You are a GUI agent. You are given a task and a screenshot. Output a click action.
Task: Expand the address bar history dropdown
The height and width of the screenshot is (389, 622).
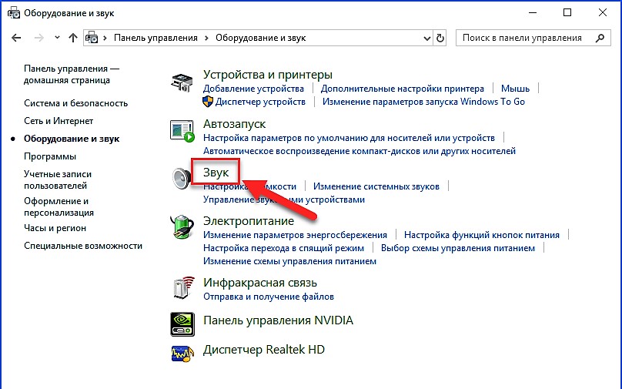pyautogui.click(x=427, y=38)
